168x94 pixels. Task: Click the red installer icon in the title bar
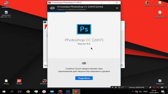point(49,3)
